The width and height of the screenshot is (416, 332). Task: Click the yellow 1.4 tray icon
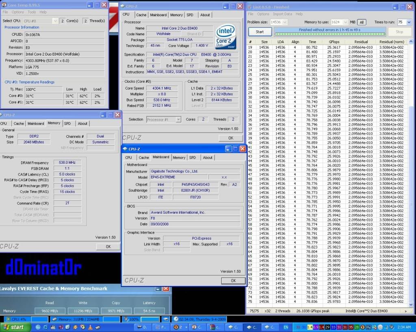coord(310,327)
